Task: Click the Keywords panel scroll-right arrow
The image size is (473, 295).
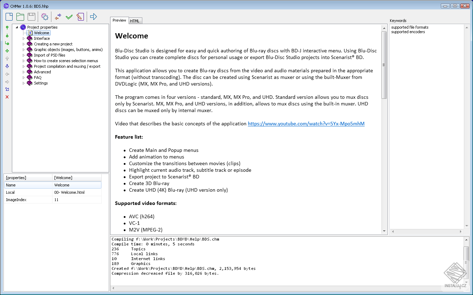Action: point(461,231)
